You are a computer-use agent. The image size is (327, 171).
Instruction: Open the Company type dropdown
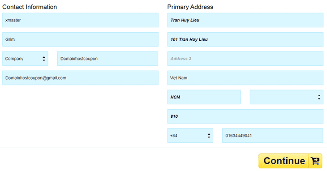(x=25, y=59)
